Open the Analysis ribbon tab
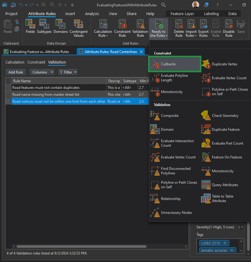 (x=92, y=14)
